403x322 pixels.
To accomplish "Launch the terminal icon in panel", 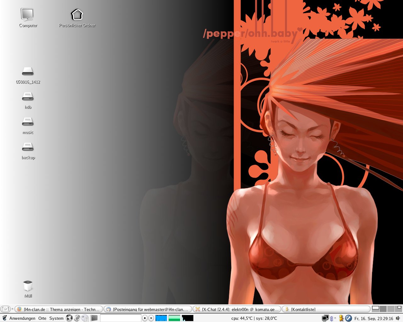I will point(94,318).
